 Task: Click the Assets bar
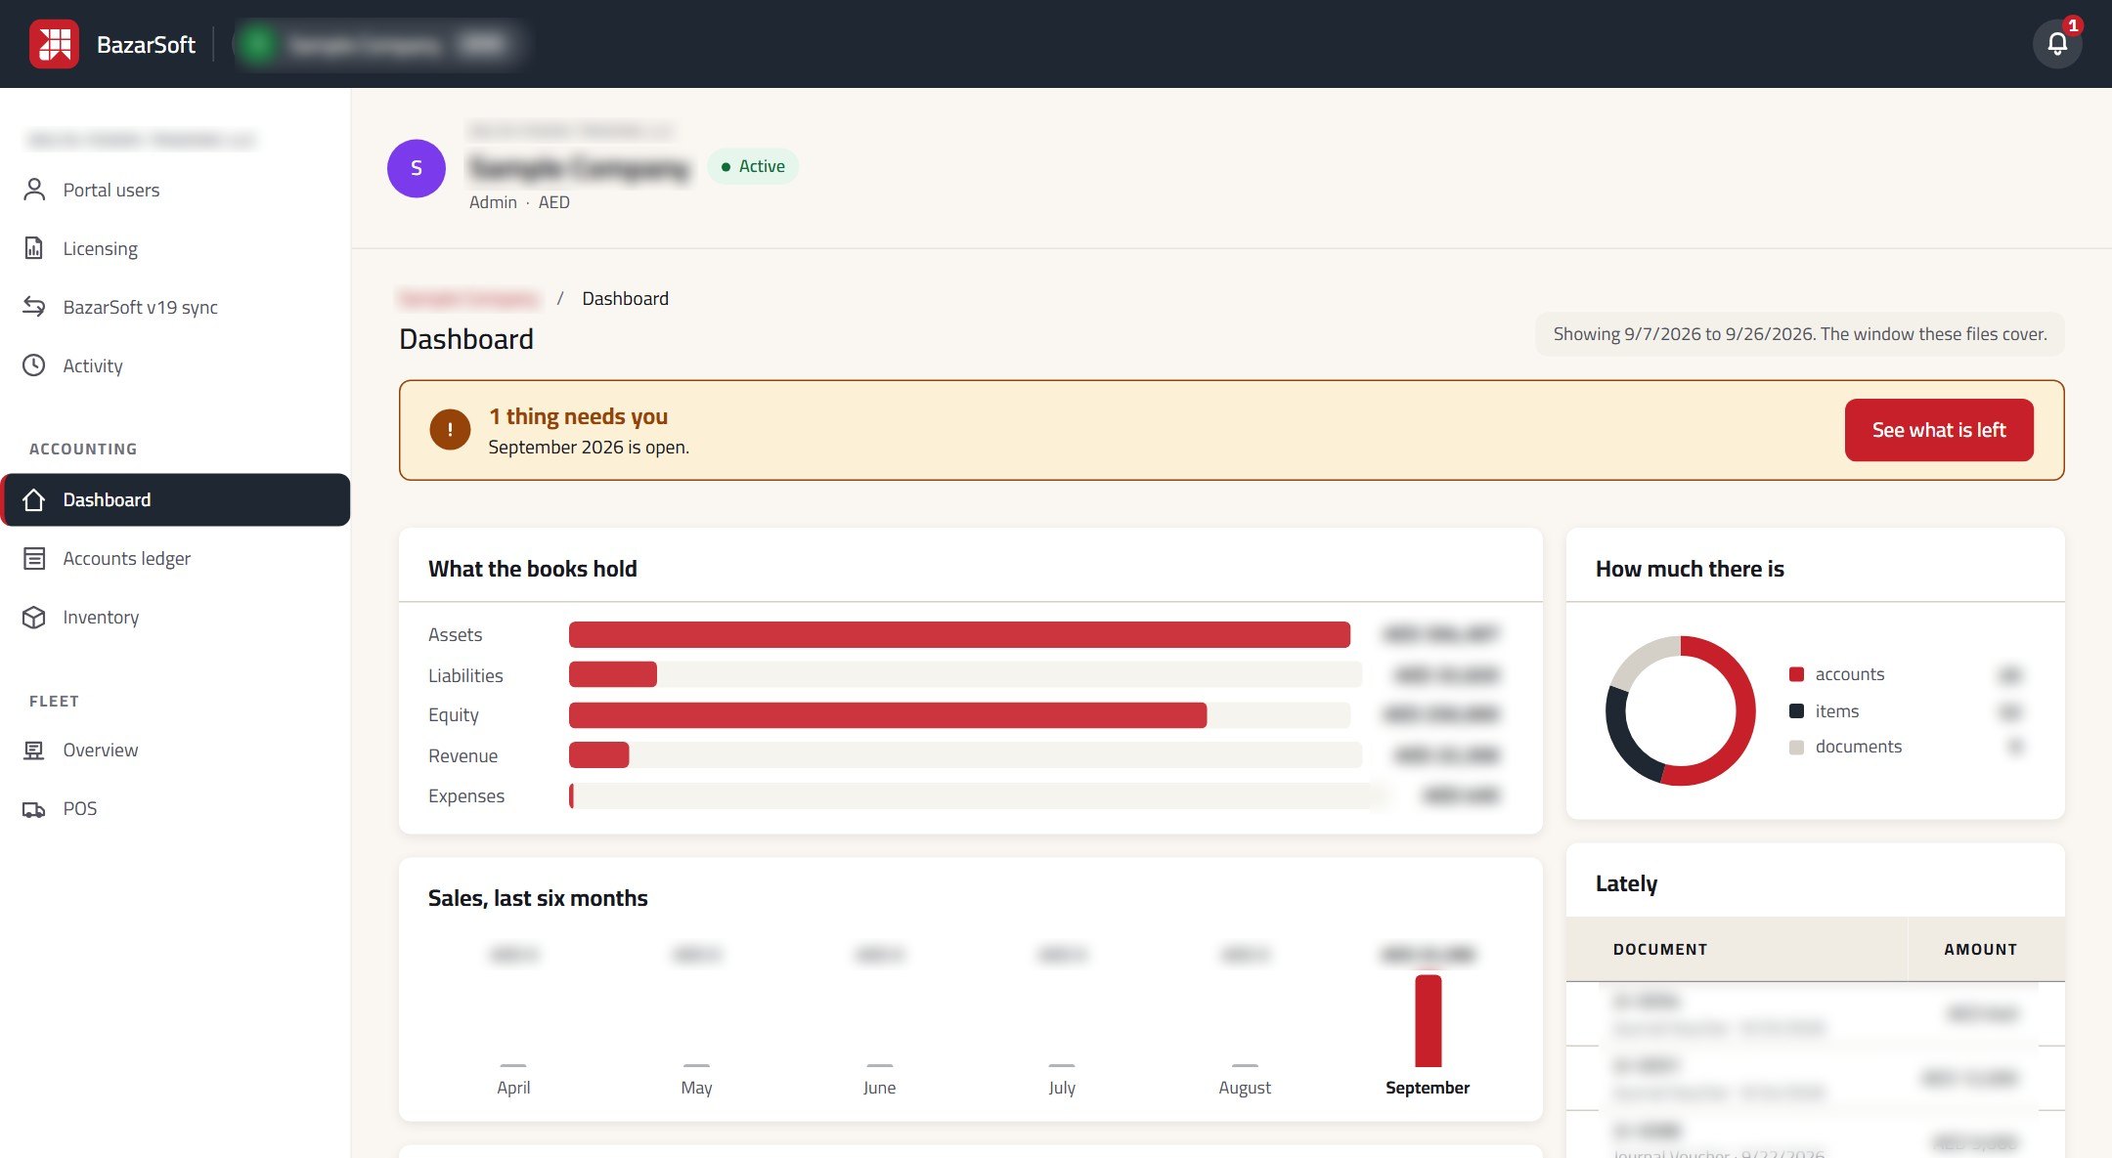tap(959, 634)
